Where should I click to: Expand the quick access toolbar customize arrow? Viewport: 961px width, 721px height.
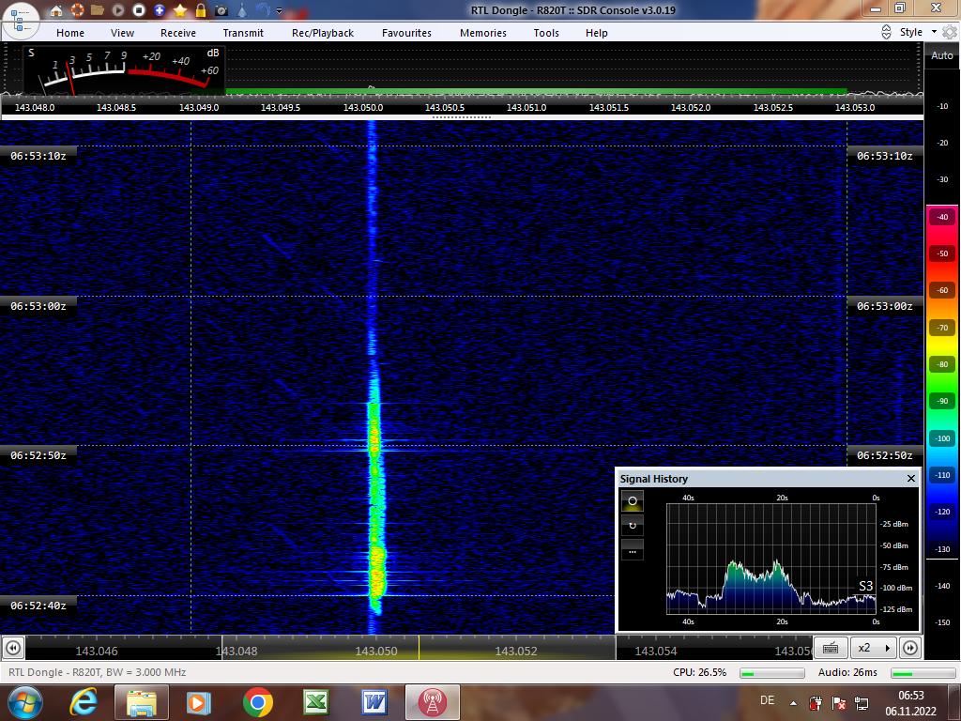point(280,10)
